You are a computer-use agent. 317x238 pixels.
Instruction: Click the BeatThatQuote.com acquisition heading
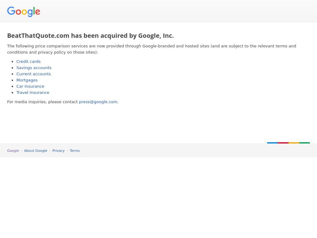coord(90,36)
